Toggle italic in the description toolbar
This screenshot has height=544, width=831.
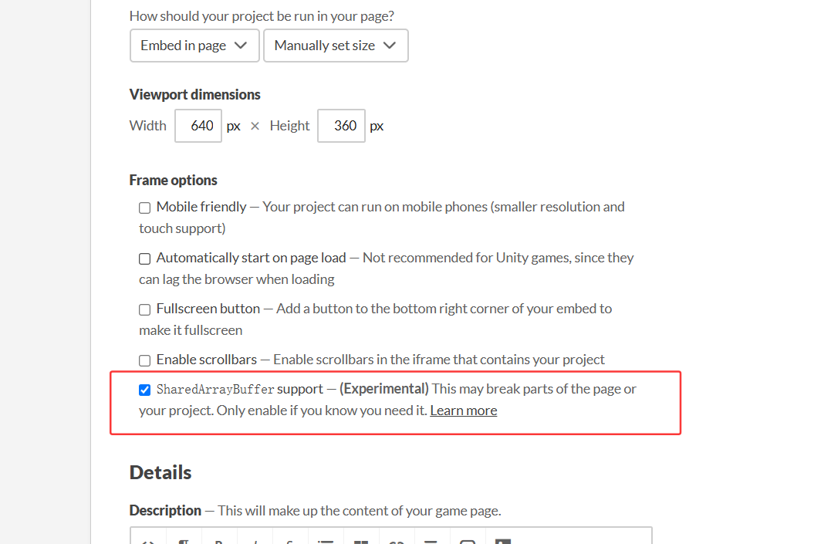tap(255, 541)
